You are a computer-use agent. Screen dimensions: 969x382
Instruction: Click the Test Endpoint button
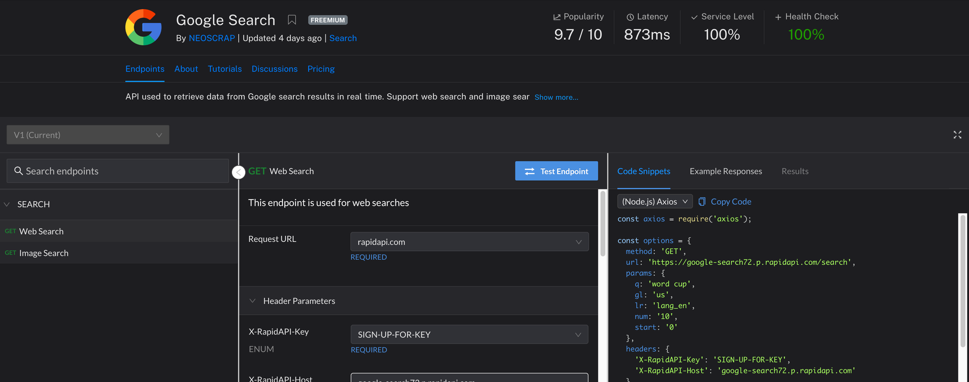click(x=556, y=171)
